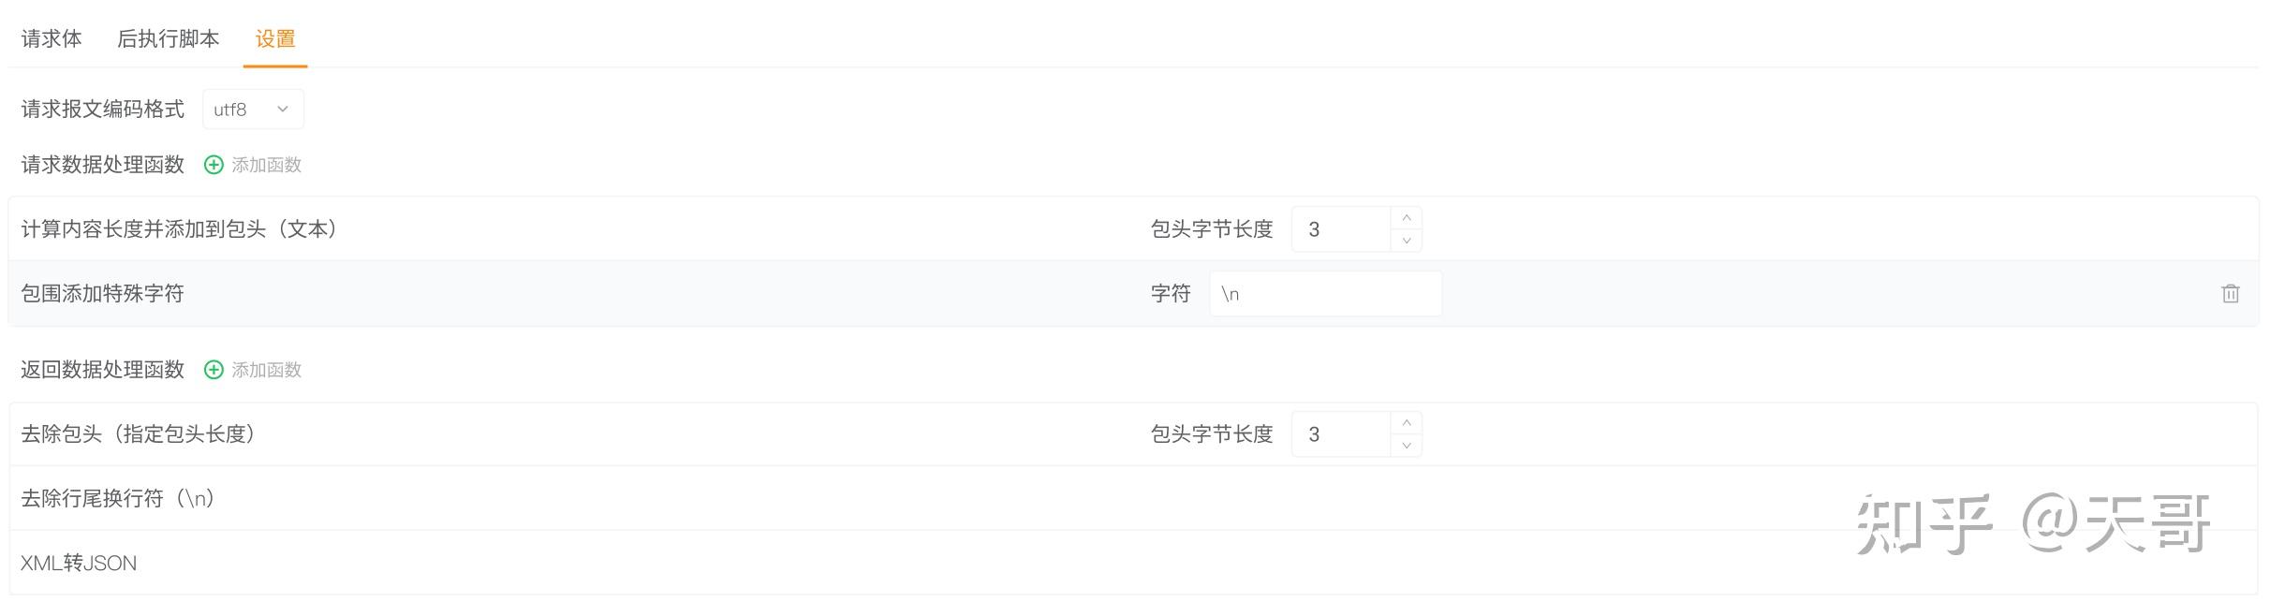Open encoding options next to 请求报文编码格式
This screenshot has height=616, width=2270.
coord(251,109)
